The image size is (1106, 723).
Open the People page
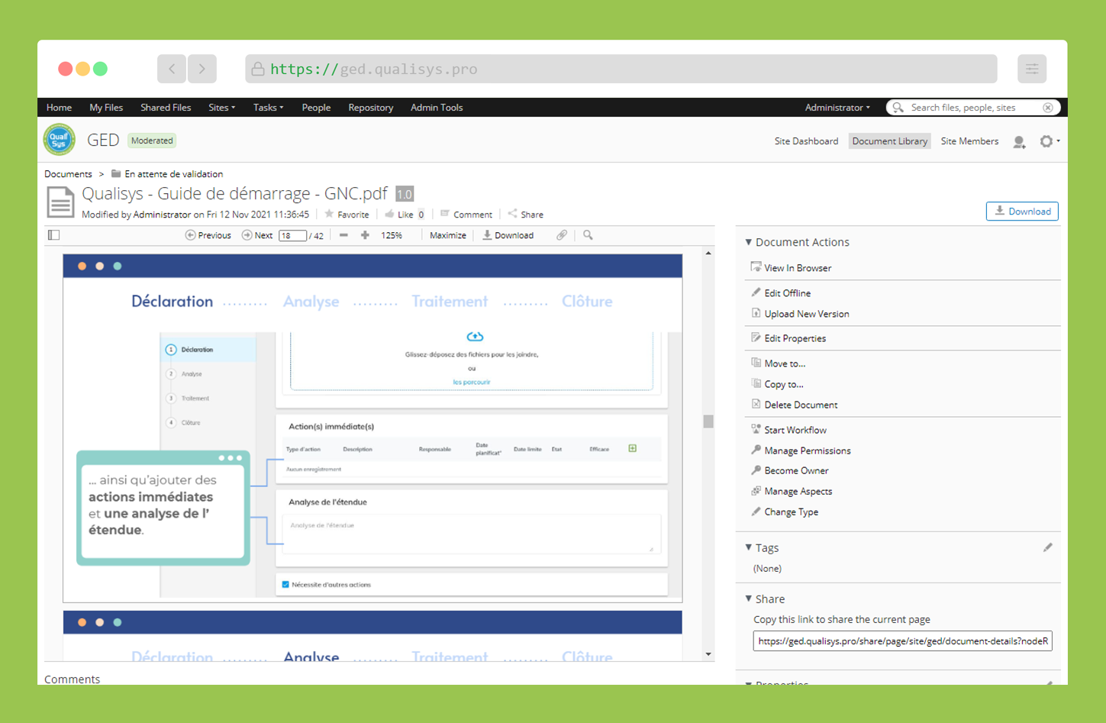pyautogui.click(x=316, y=108)
